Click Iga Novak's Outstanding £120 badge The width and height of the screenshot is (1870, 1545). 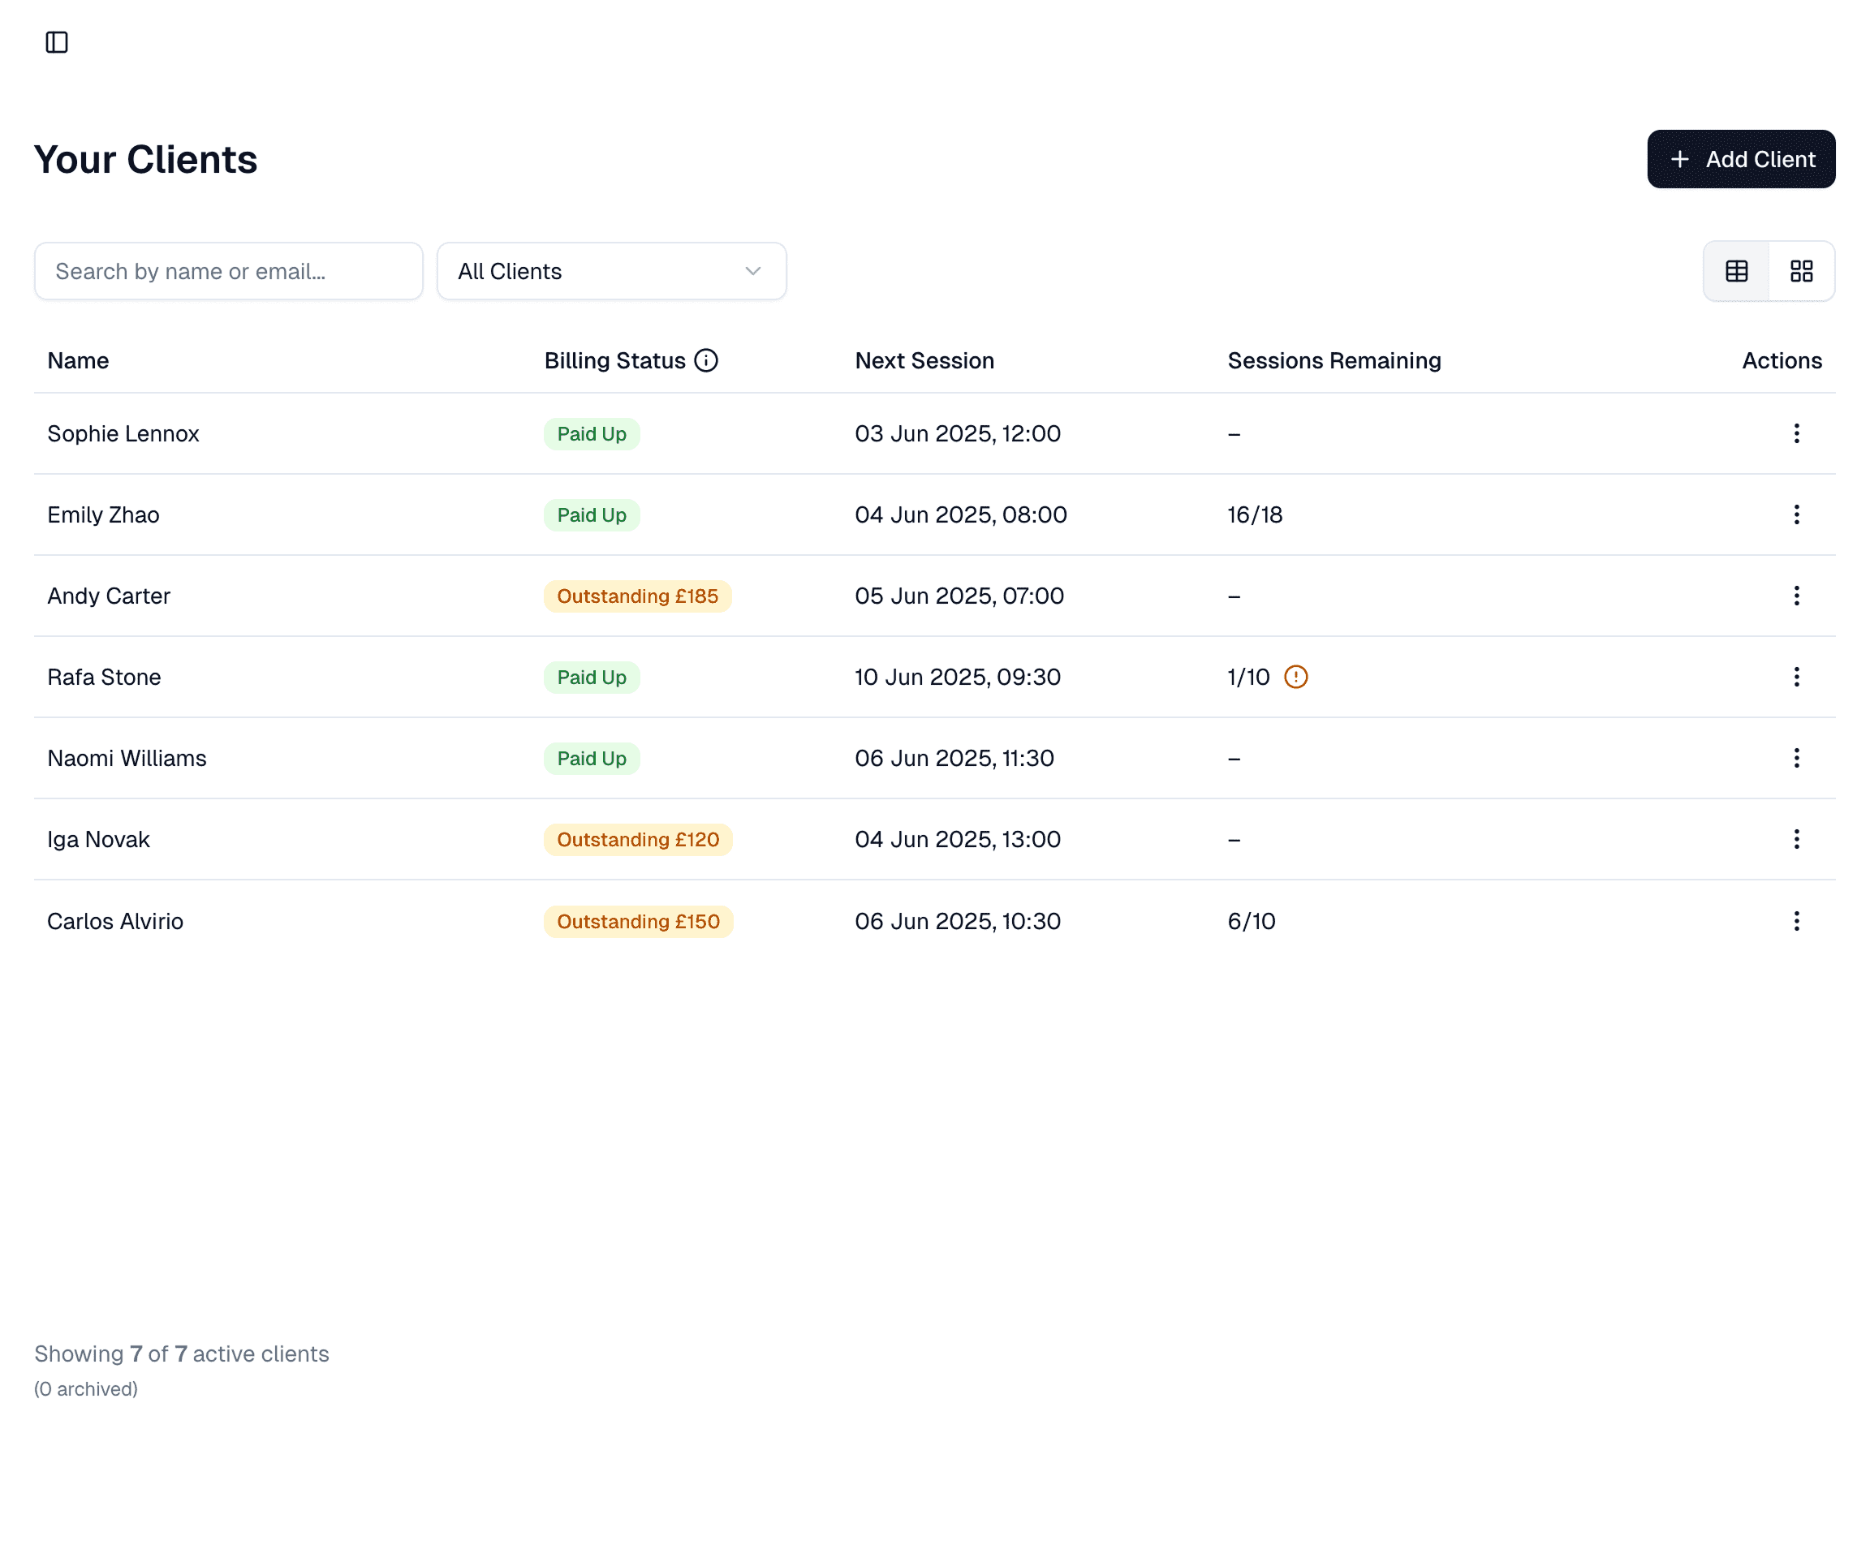click(x=637, y=839)
